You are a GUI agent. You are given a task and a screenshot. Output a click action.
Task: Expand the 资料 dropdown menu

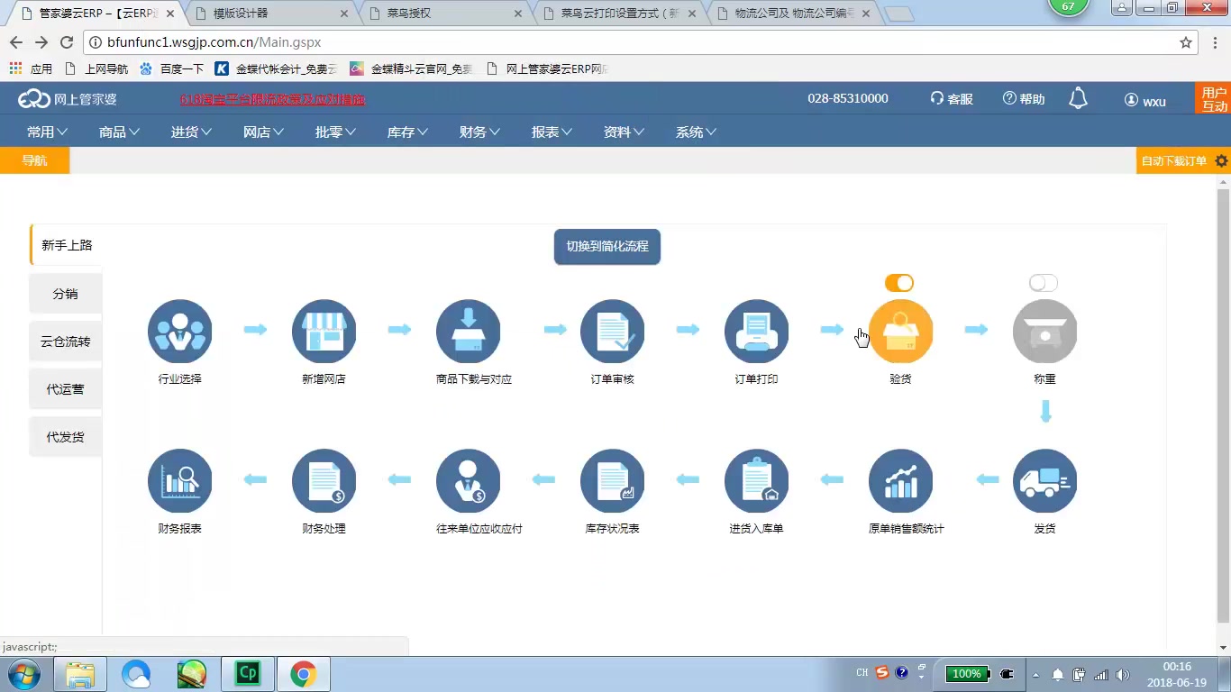pos(625,132)
